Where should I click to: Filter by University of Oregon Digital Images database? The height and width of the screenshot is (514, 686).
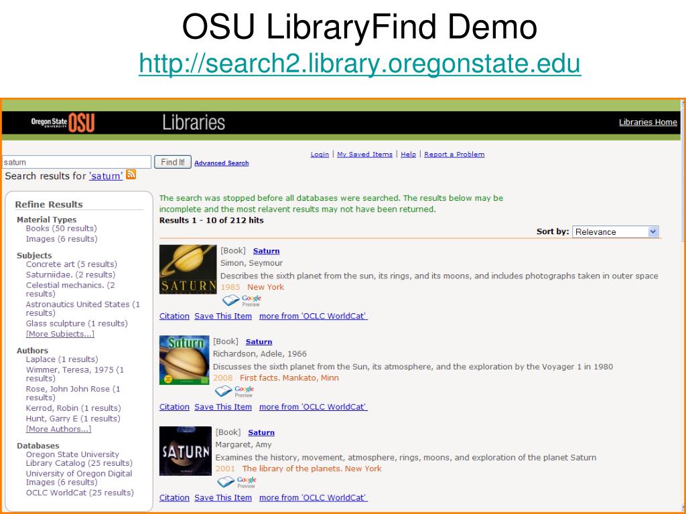[79, 478]
